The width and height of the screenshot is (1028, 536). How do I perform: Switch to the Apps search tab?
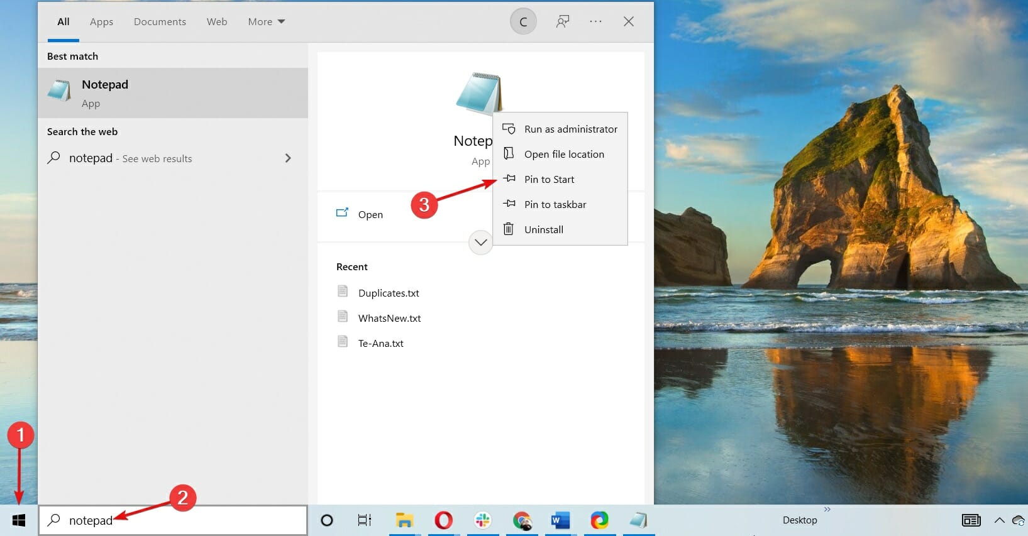point(101,22)
